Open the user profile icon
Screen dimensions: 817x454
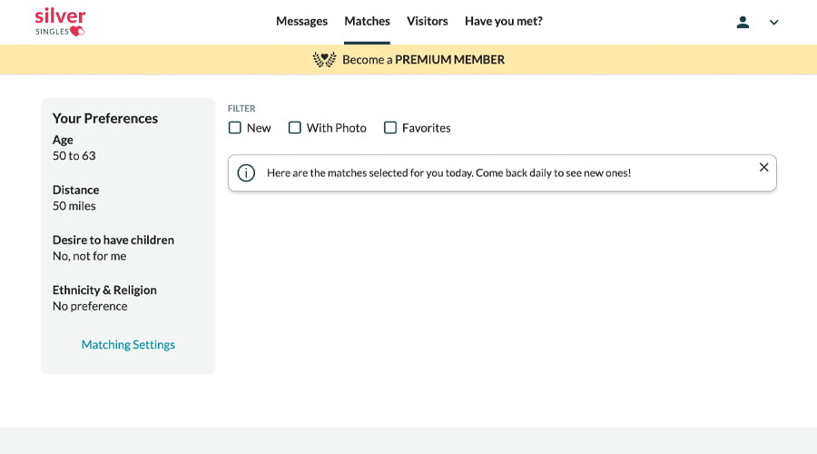[743, 22]
